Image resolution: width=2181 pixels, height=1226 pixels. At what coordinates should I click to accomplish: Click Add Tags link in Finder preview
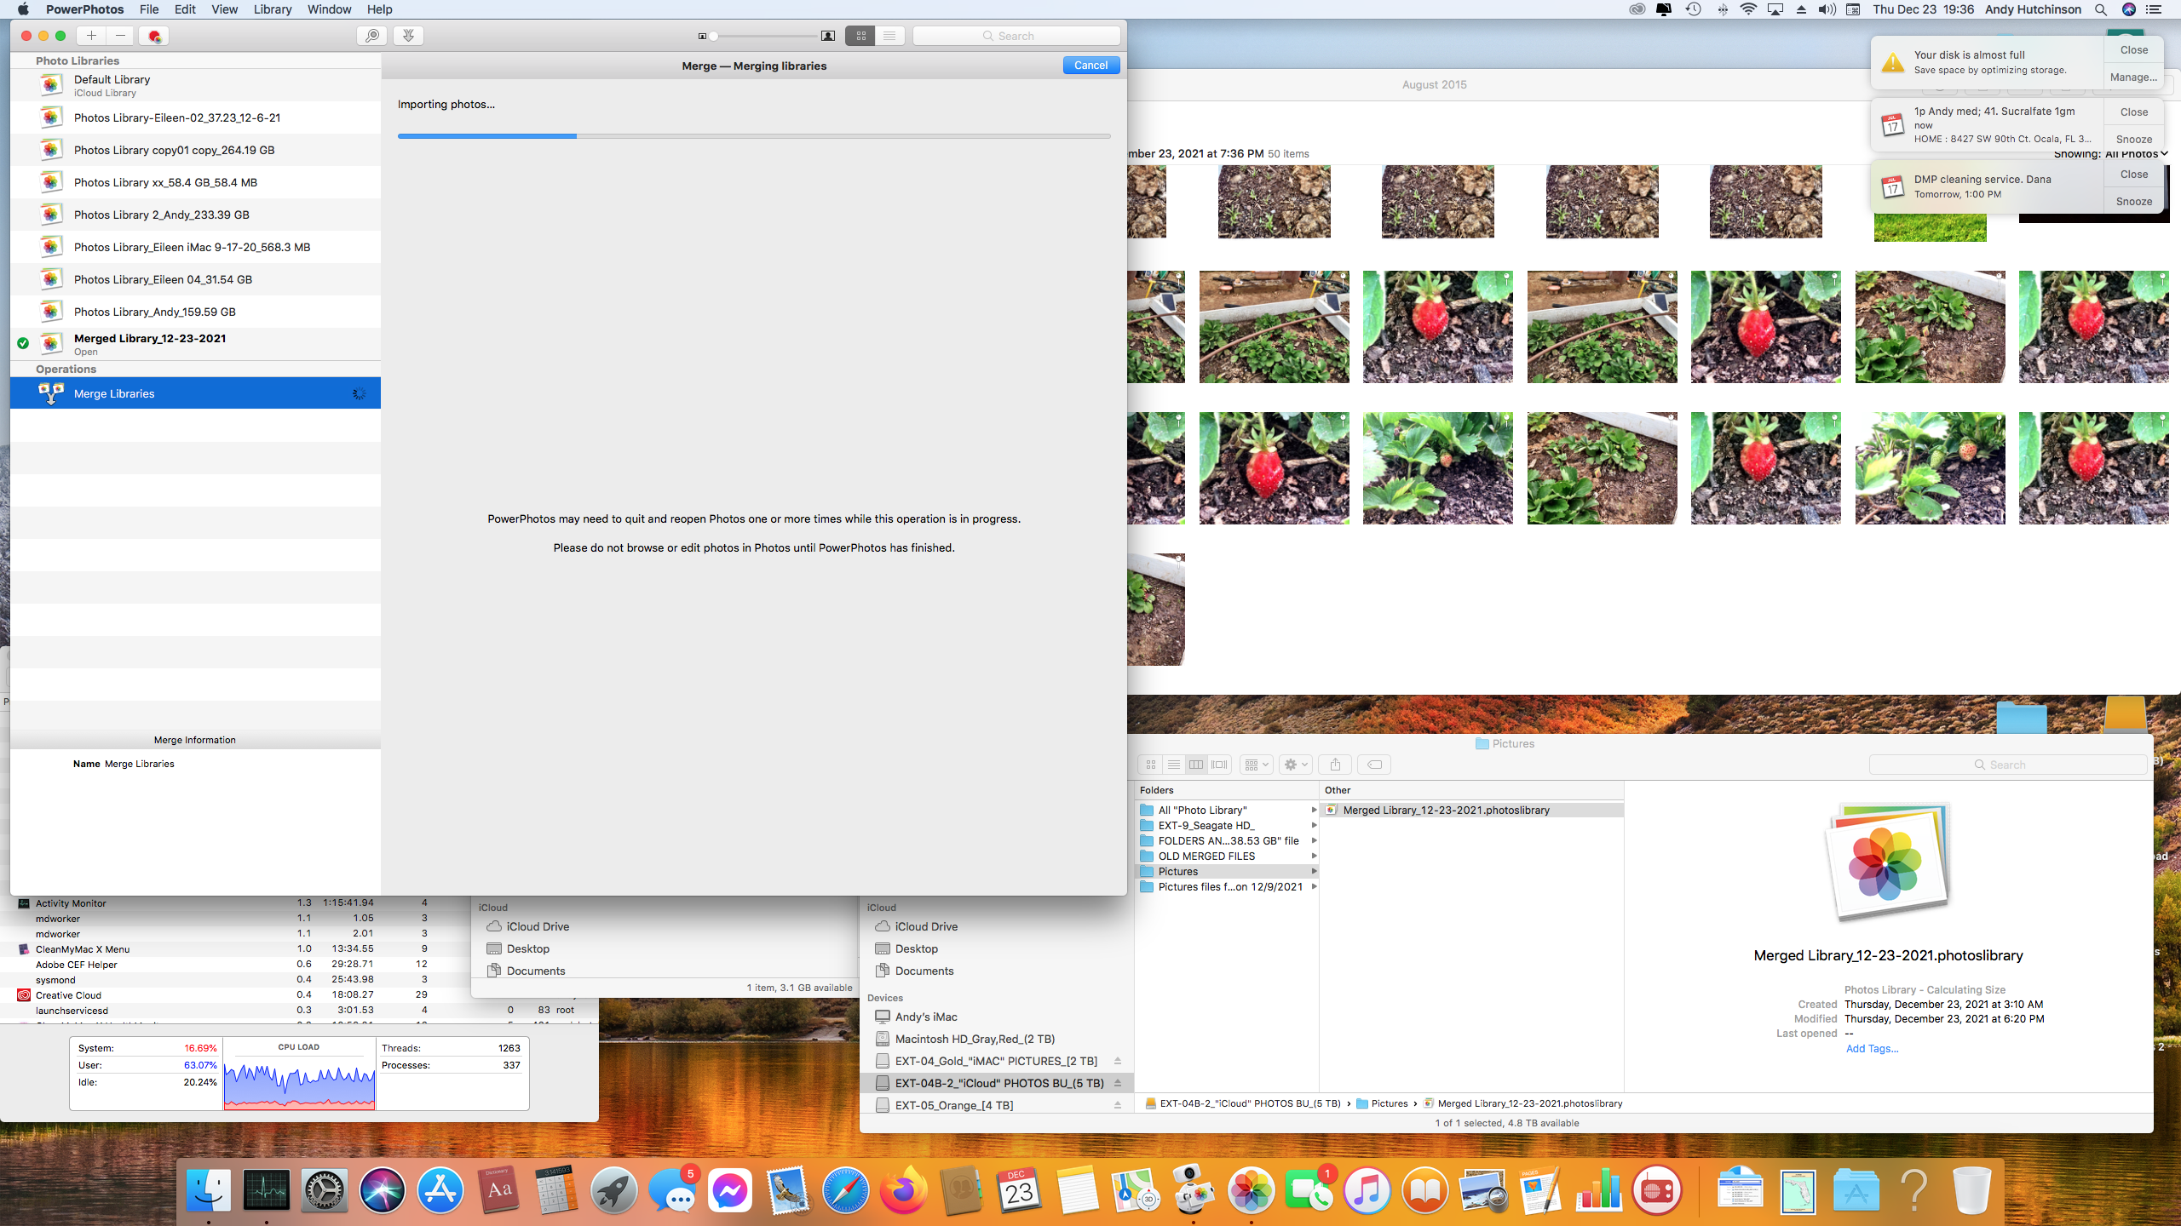(1872, 1049)
